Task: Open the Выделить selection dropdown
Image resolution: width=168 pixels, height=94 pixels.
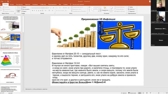Action: 132,11
